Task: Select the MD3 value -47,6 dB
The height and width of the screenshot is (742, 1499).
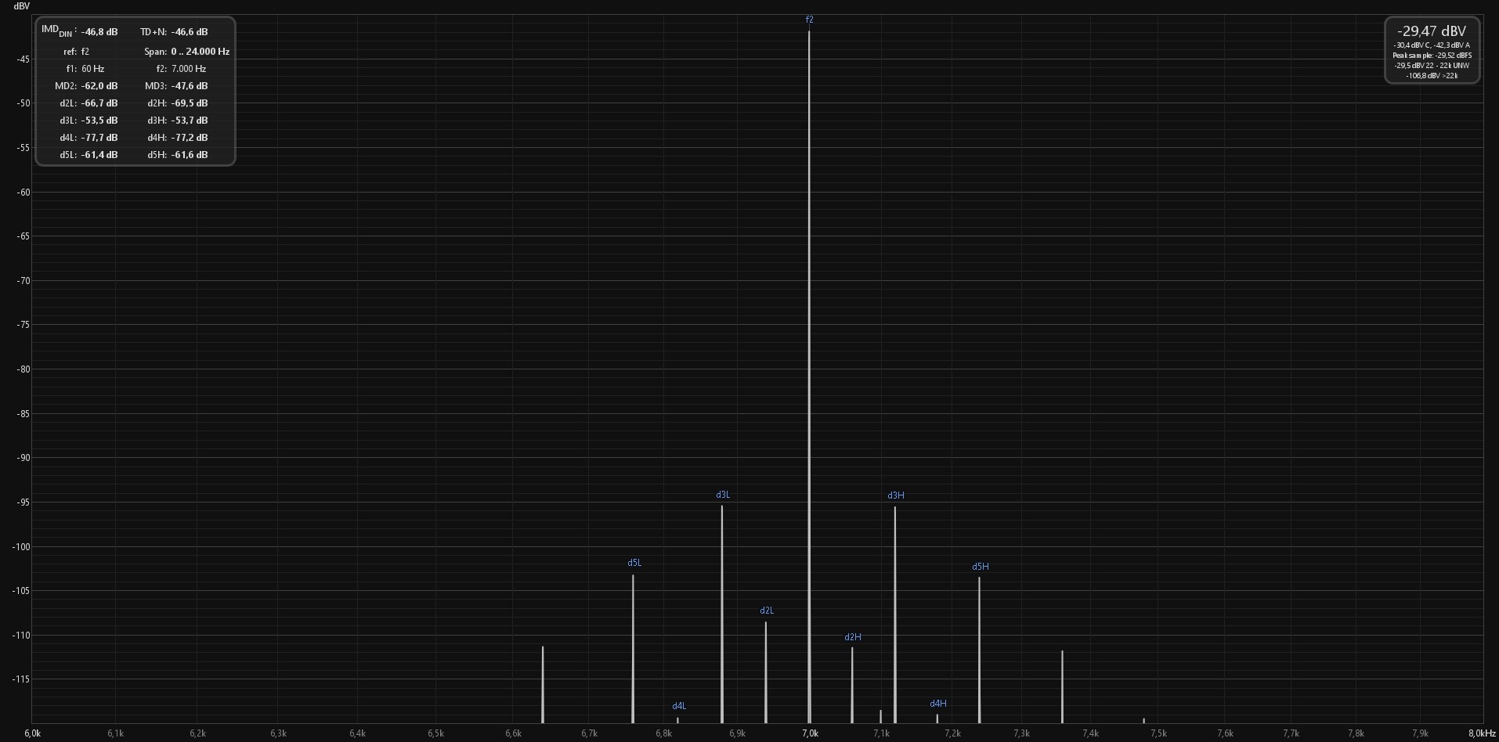Action: pyautogui.click(x=190, y=86)
